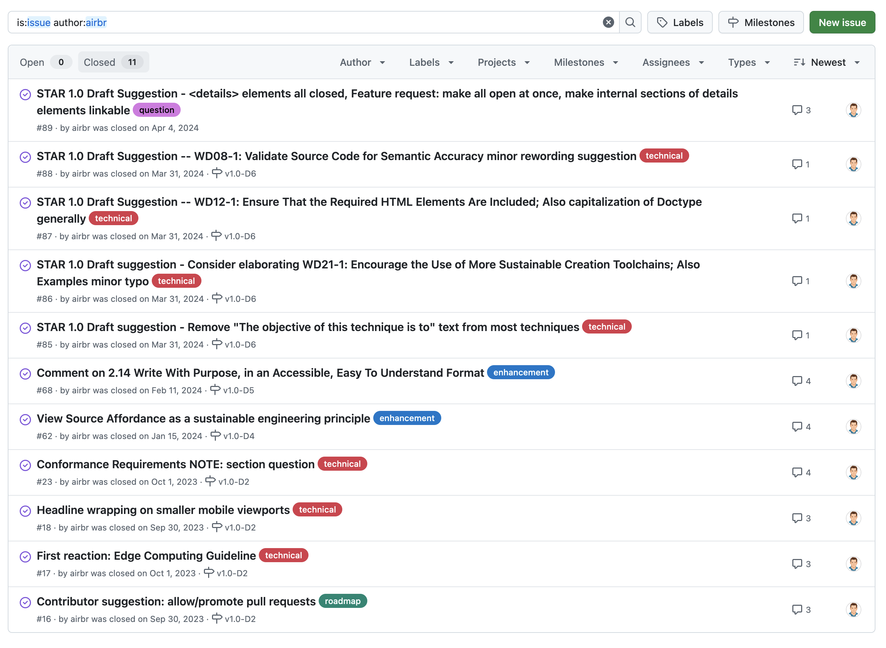Click inside the issues search field
The image size is (886, 648).
tap(275, 23)
